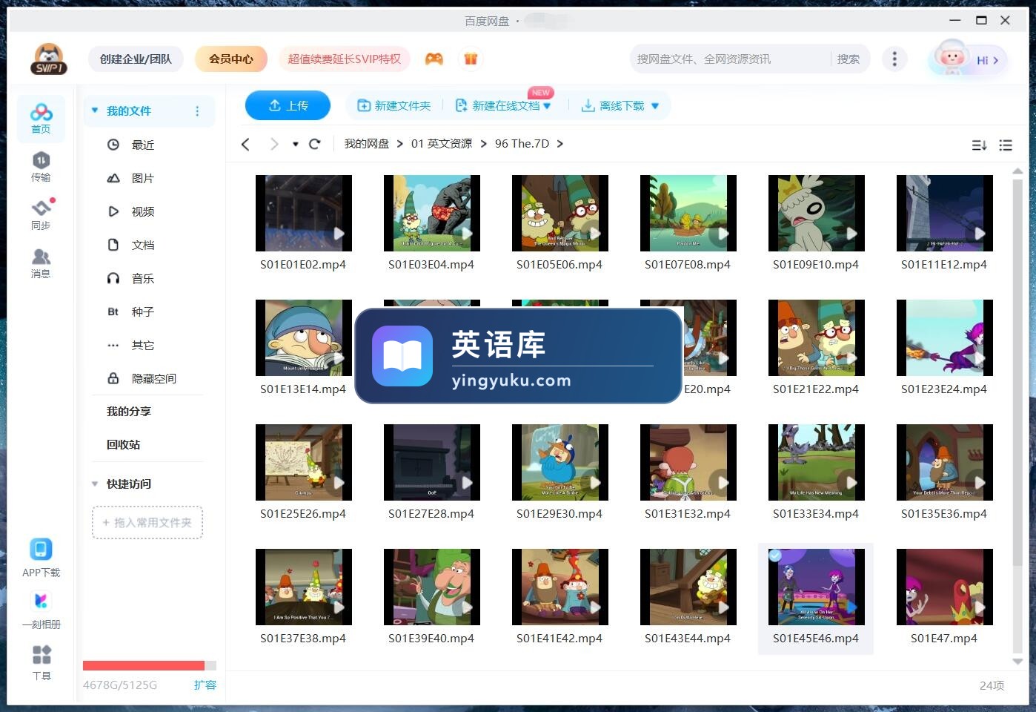The width and height of the screenshot is (1036, 712).
Task: Open 会员中心 member center
Action: (231, 59)
